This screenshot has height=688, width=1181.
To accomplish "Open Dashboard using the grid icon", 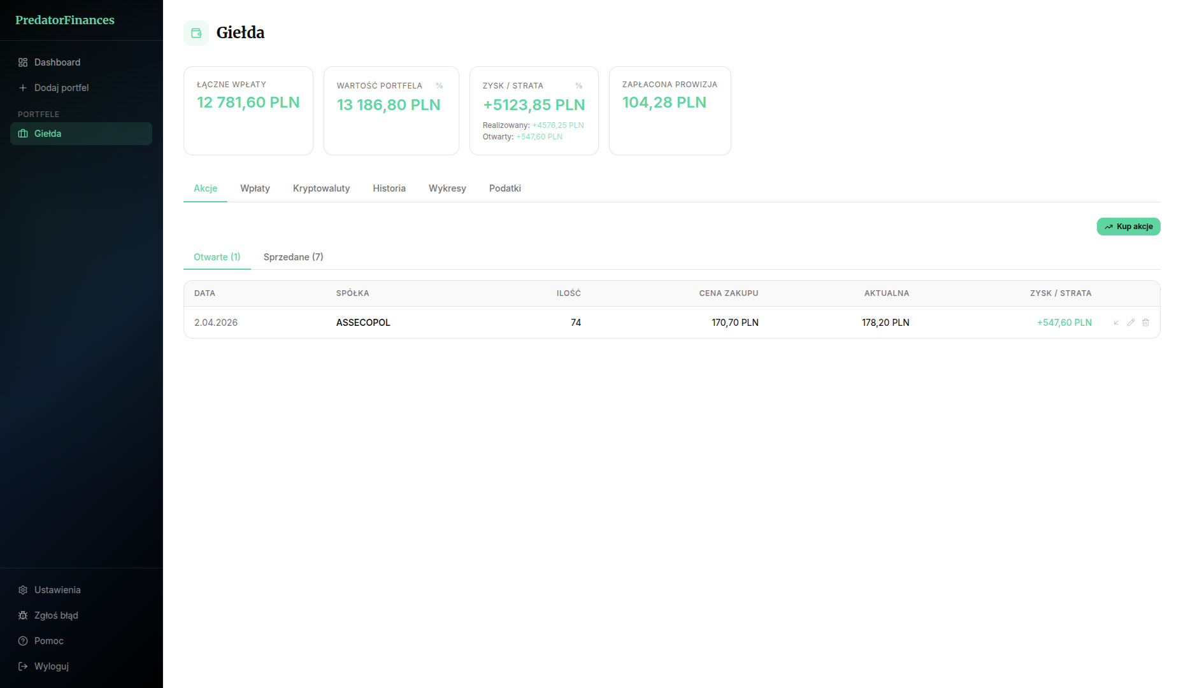I will (23, 62).
